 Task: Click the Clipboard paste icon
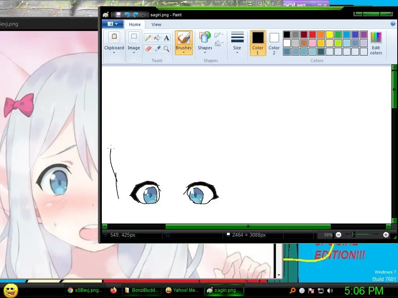pyautogui.click(x=114, y=37)
